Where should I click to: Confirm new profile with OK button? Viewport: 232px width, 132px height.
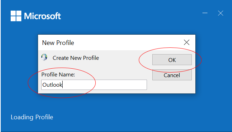click(172, 59)
